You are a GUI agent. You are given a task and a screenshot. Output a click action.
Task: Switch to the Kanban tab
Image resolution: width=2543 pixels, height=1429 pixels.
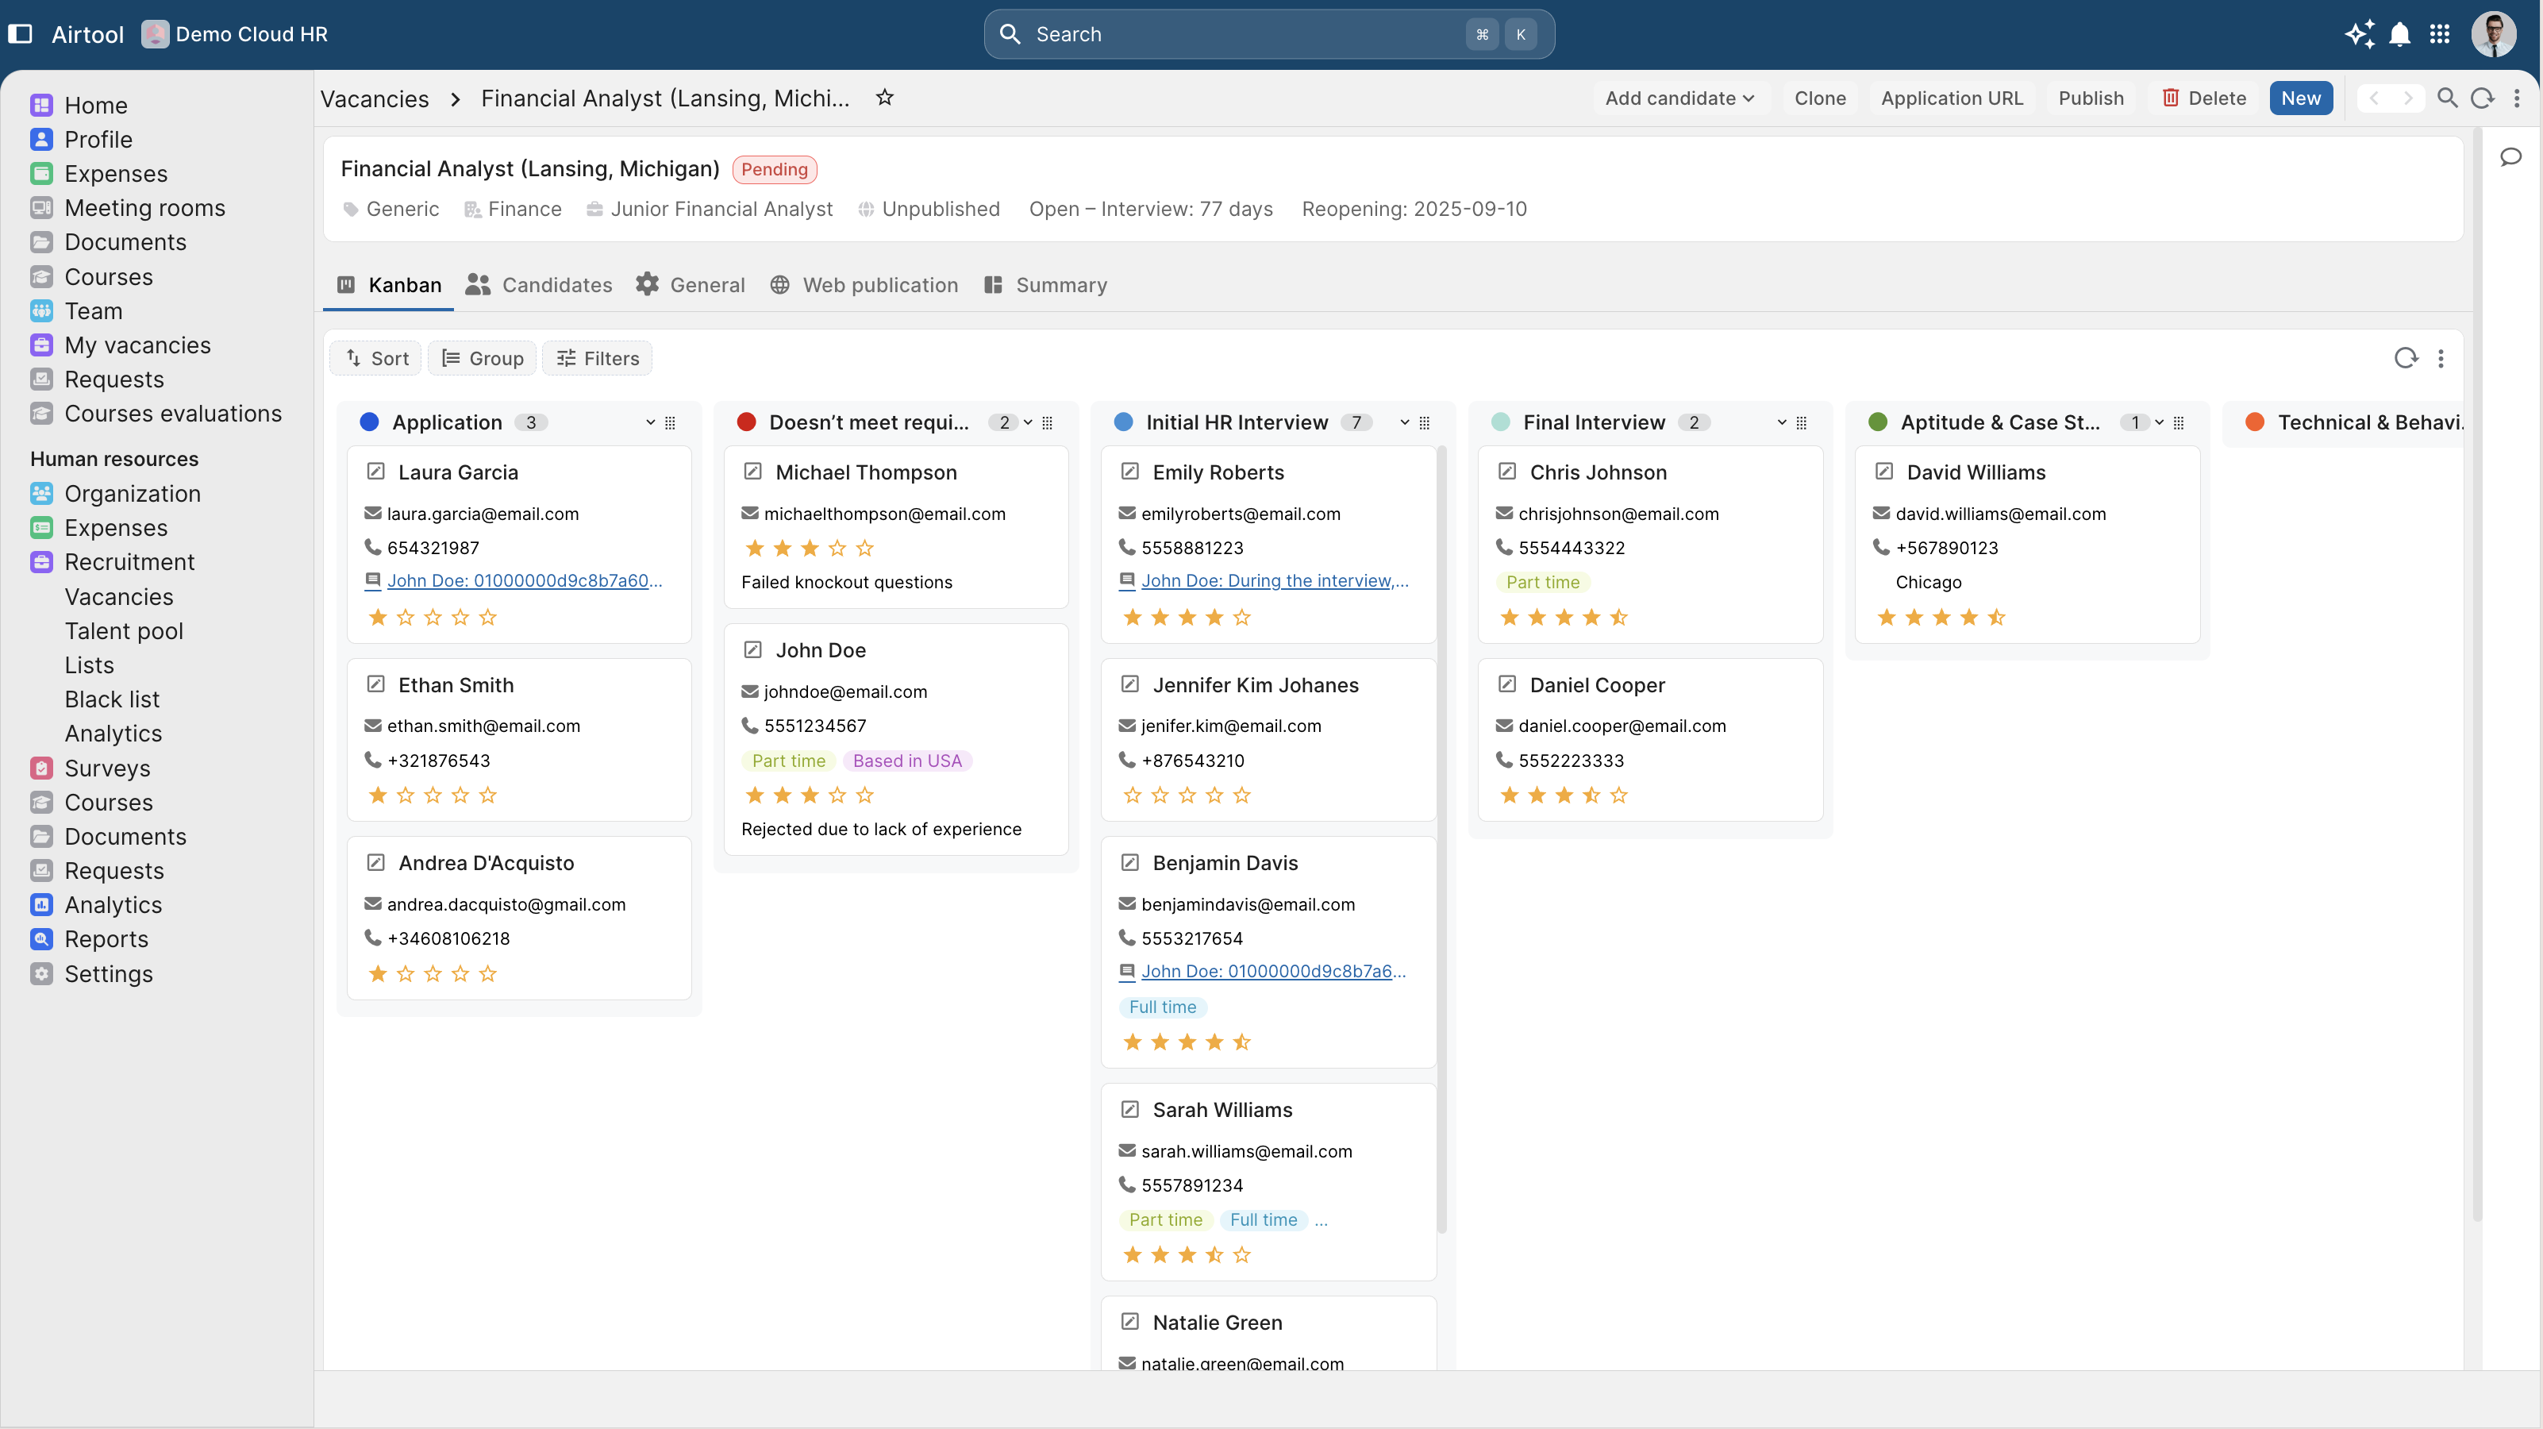(x=389, y=286)
